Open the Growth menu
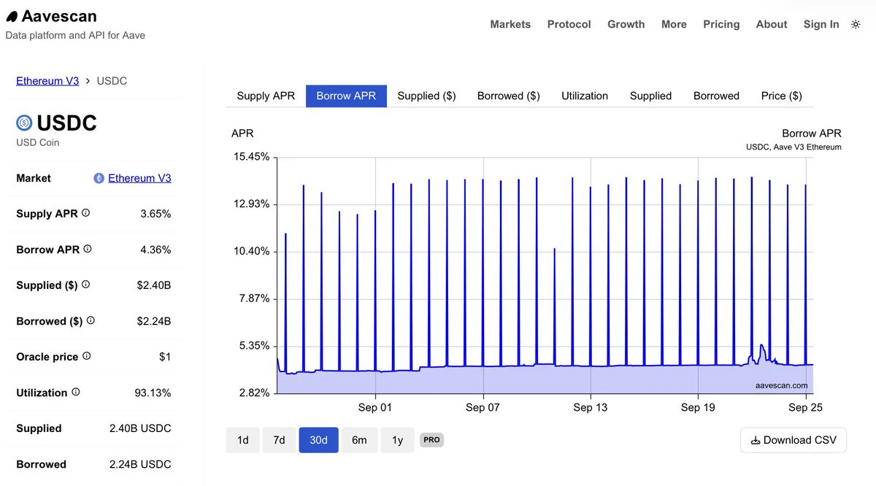The width and height of the screenshot is (876, 486). pyautogui.click(x=626, y=24)
